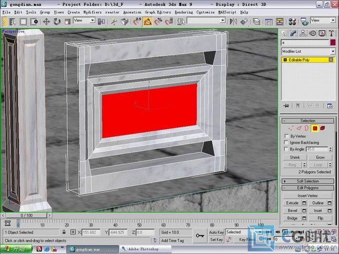
Task: Open the Material Editor spheres icon
Action: [x=292, y=21]
